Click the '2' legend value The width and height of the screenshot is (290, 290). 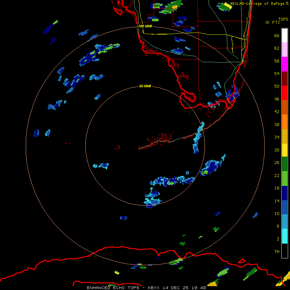tap(278, 239)
